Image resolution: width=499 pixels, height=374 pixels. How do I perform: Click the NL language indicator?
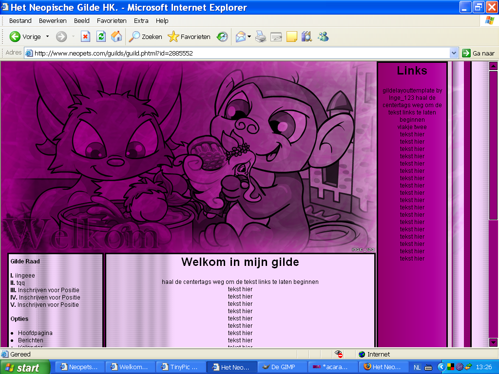click(417, 367)
